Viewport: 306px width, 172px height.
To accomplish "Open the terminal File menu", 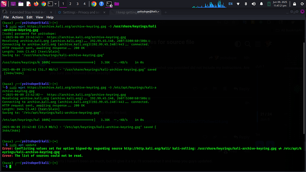I will click(6, 17).
